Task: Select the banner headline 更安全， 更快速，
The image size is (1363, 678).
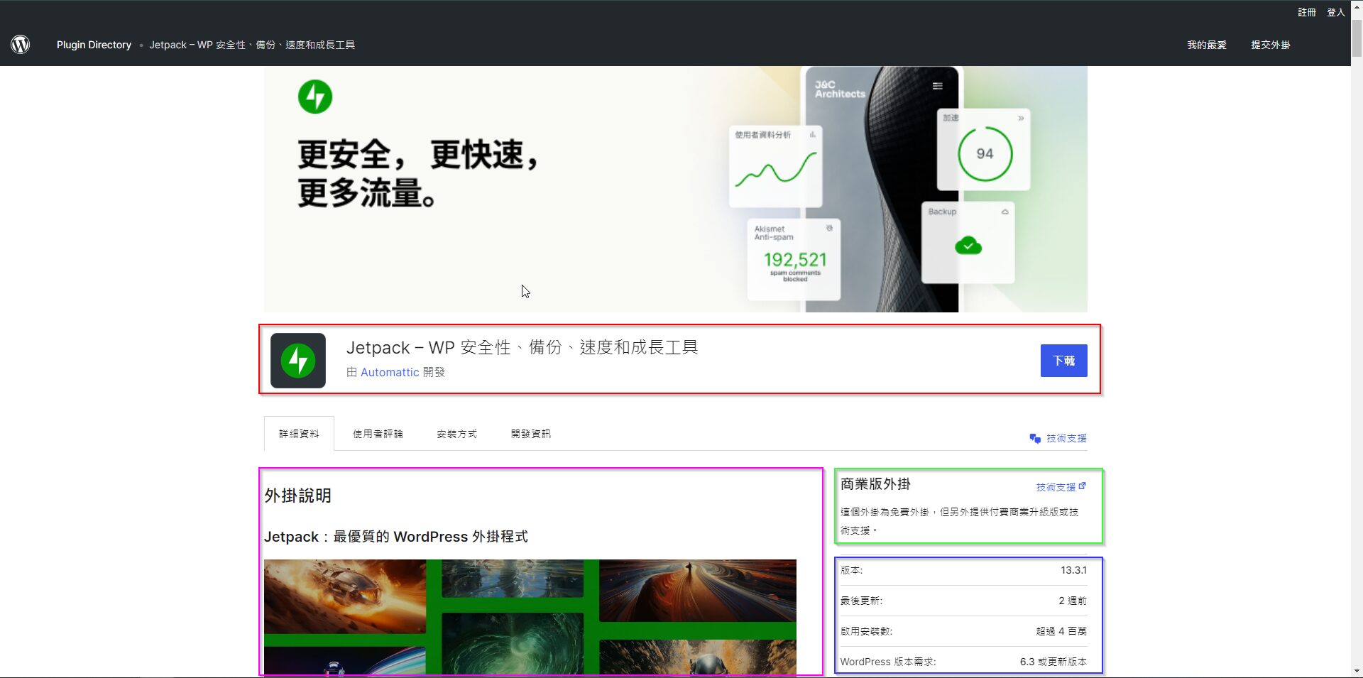Action: (x=419, y=155)
